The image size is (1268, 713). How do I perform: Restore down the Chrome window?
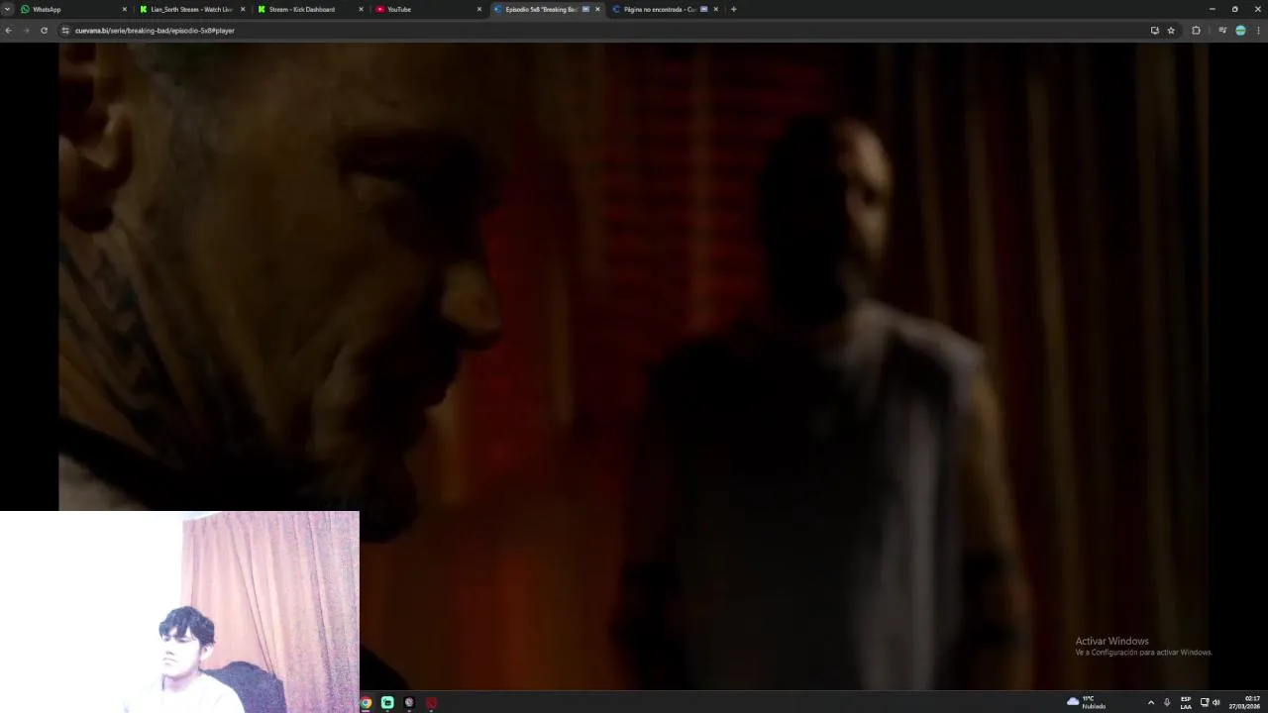(x=1234, y=9)
